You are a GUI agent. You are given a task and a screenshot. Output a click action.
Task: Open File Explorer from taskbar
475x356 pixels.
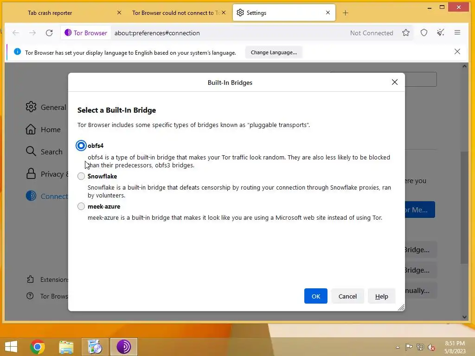(x=66, y=347)
